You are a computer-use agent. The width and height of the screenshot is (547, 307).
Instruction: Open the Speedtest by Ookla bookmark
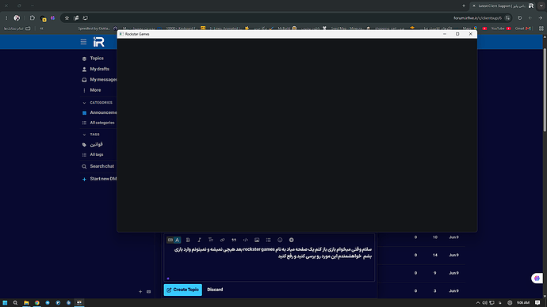pos(98,28)
